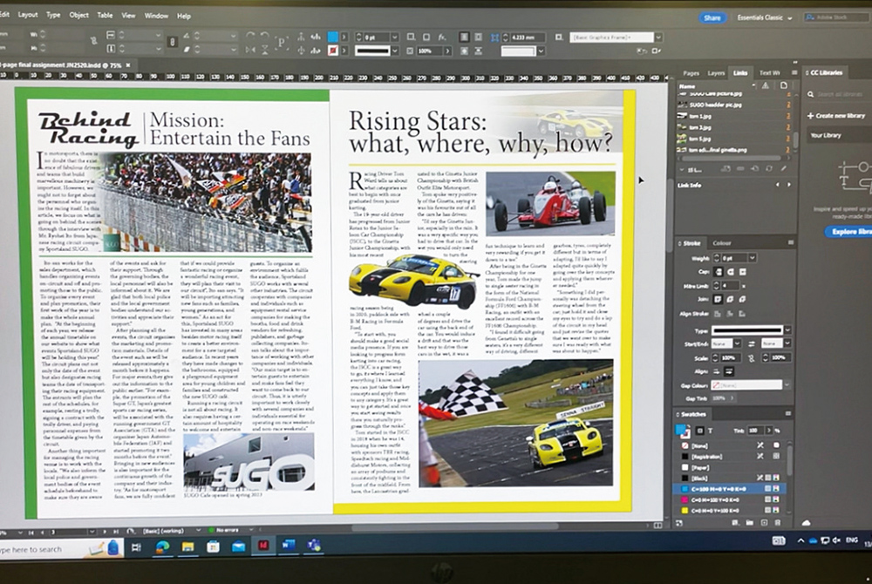Select the magenta C=0 M=100 swatch

click(x=730, y=499)
